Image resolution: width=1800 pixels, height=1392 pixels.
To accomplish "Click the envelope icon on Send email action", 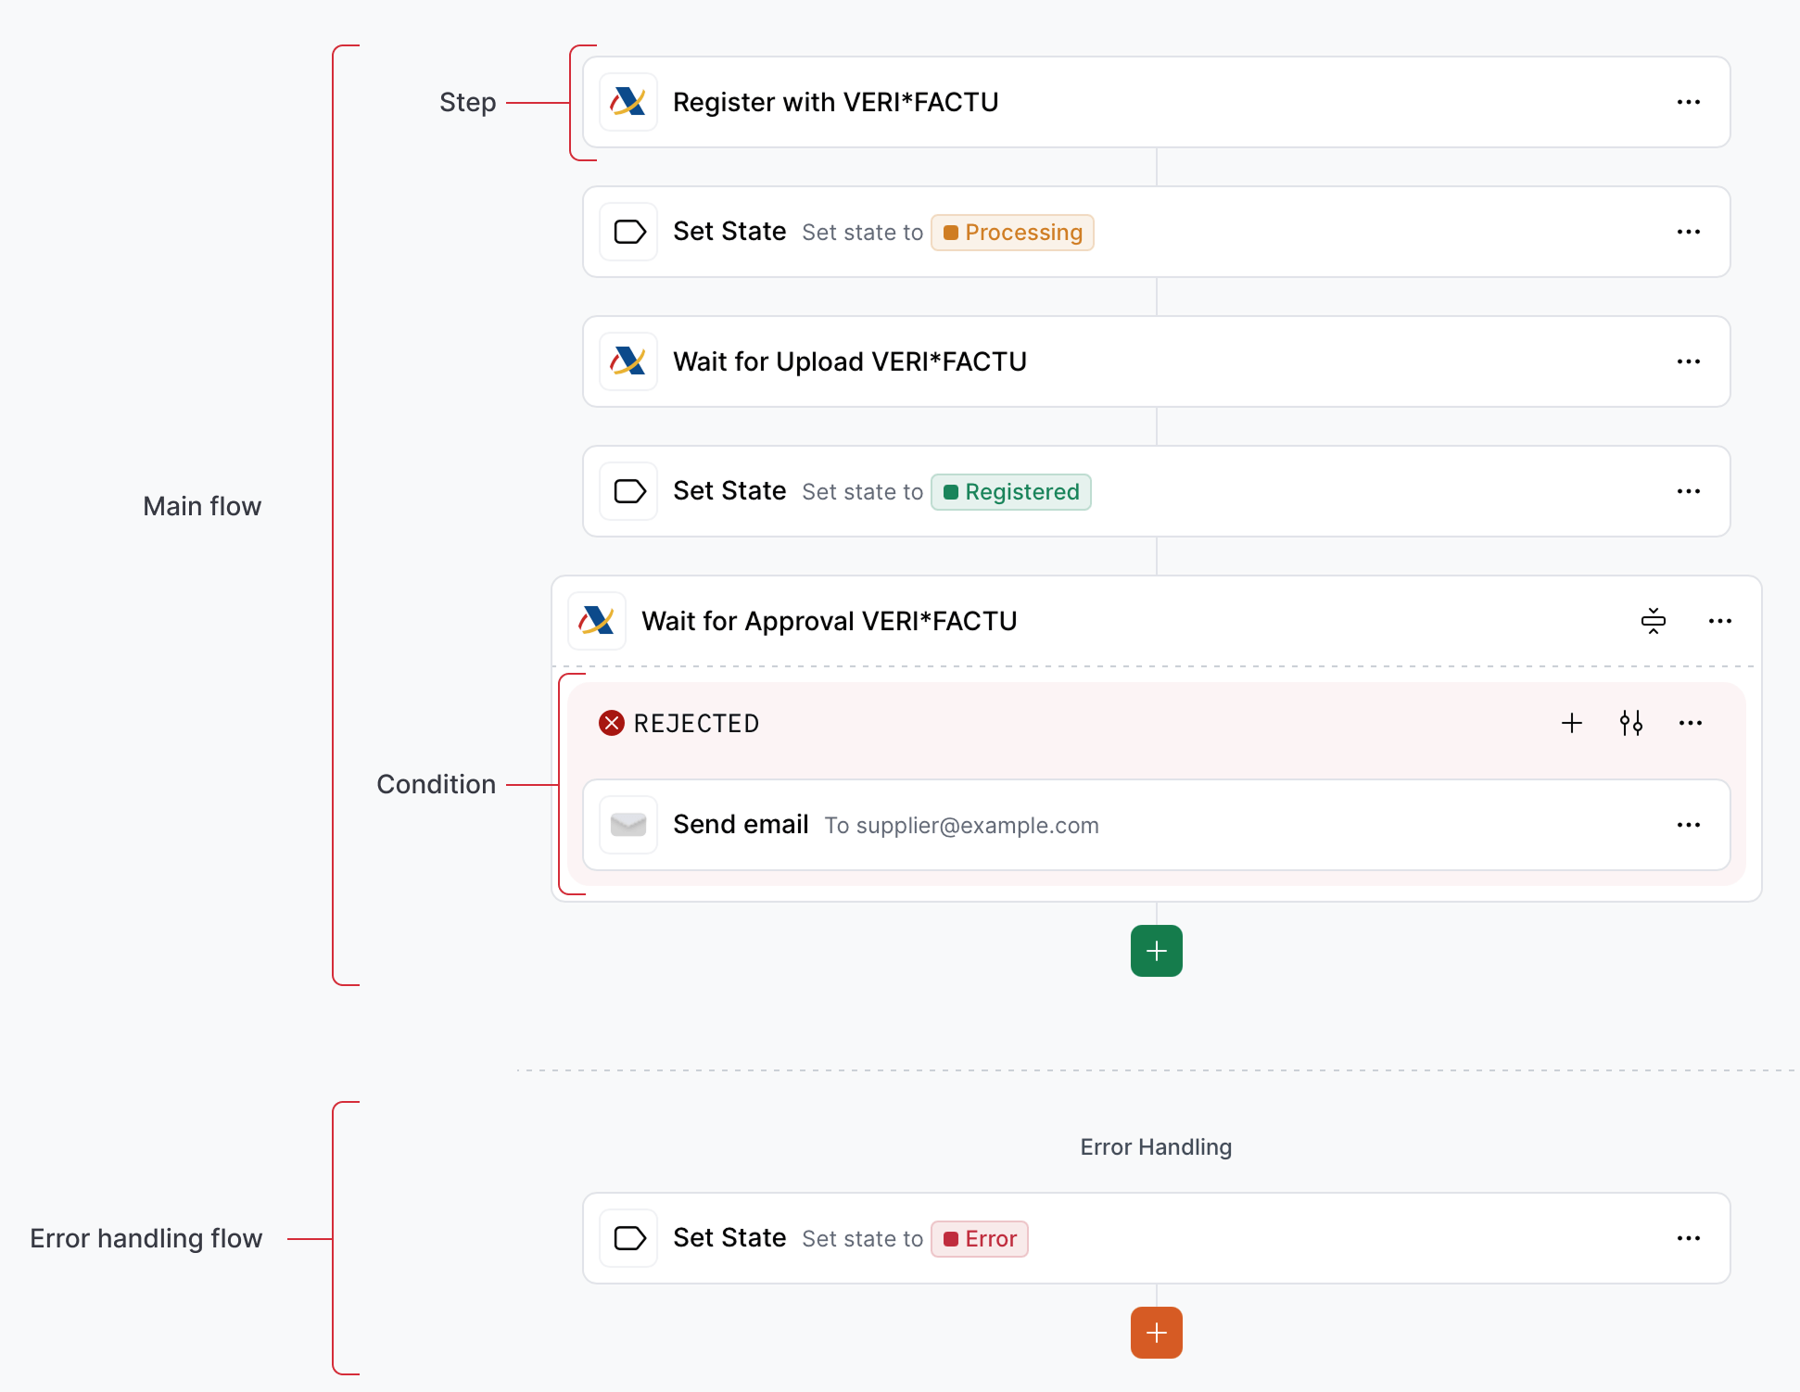I will click(628, 825).
